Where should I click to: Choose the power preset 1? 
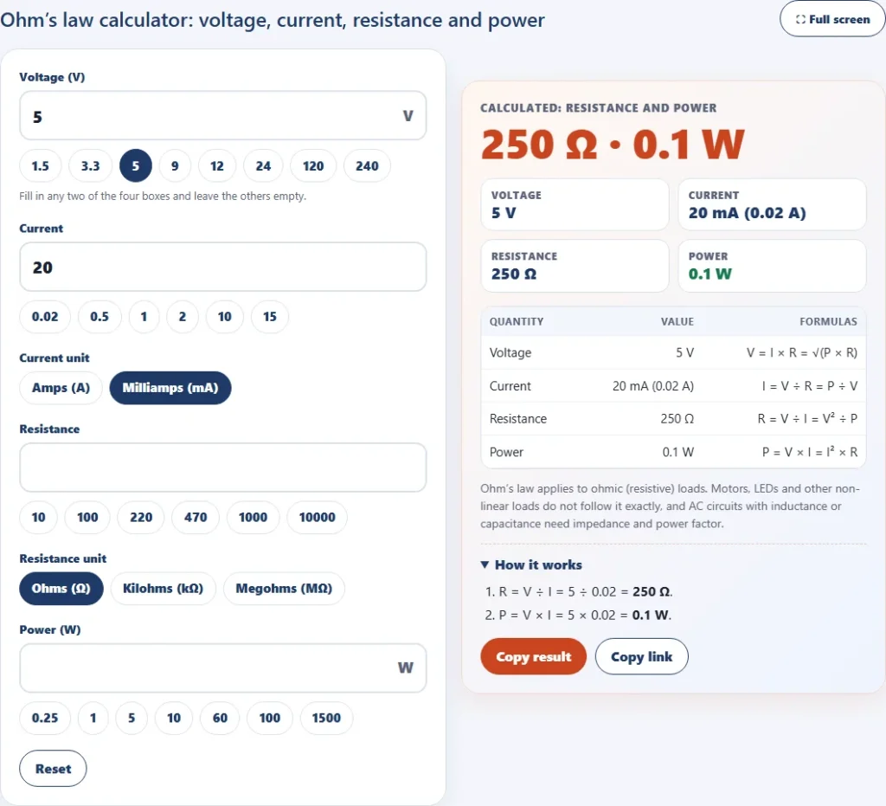click(93, 718)
